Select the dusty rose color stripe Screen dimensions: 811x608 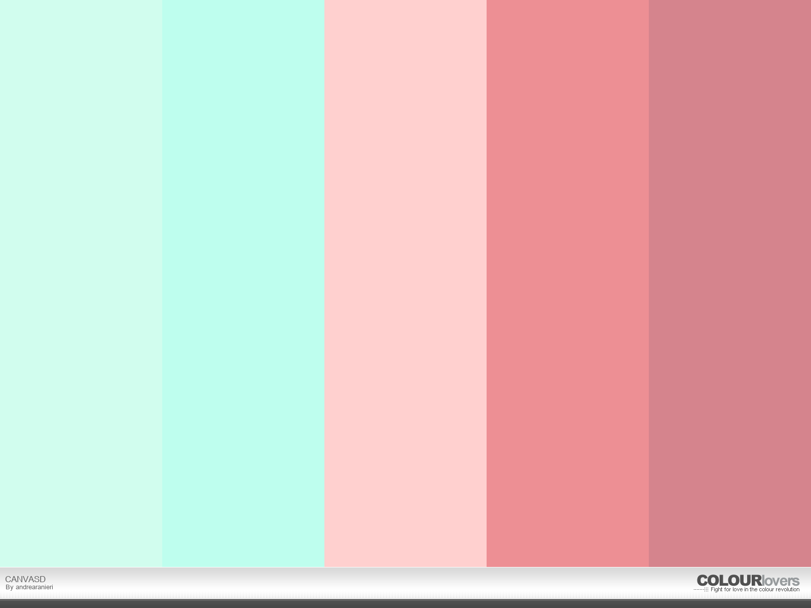point(730,283)
